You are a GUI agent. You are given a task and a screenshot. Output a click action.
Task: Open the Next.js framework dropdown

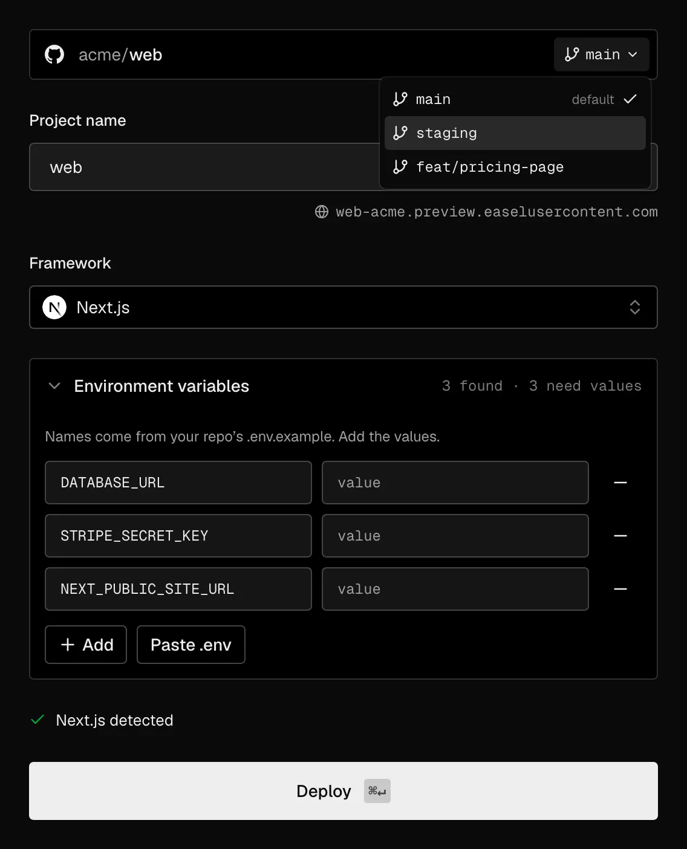(344, 307)
